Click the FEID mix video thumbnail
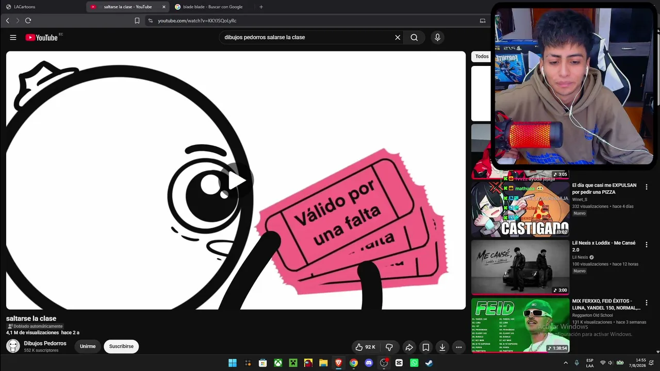 (520, 325)
